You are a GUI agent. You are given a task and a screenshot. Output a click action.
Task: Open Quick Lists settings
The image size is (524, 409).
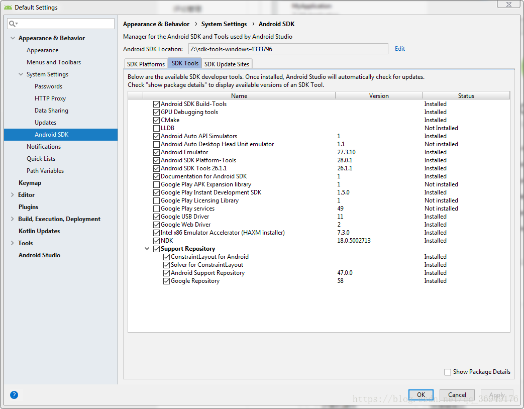[x=41, y=158]
